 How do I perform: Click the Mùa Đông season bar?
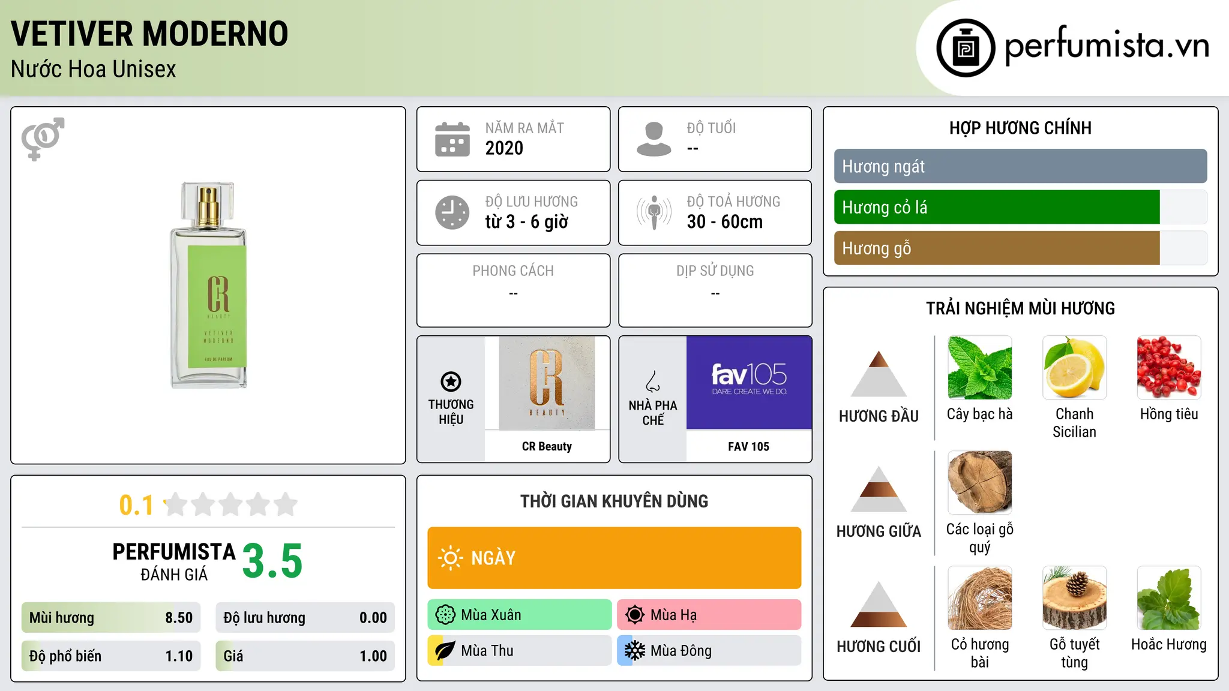tap(709, 651)
